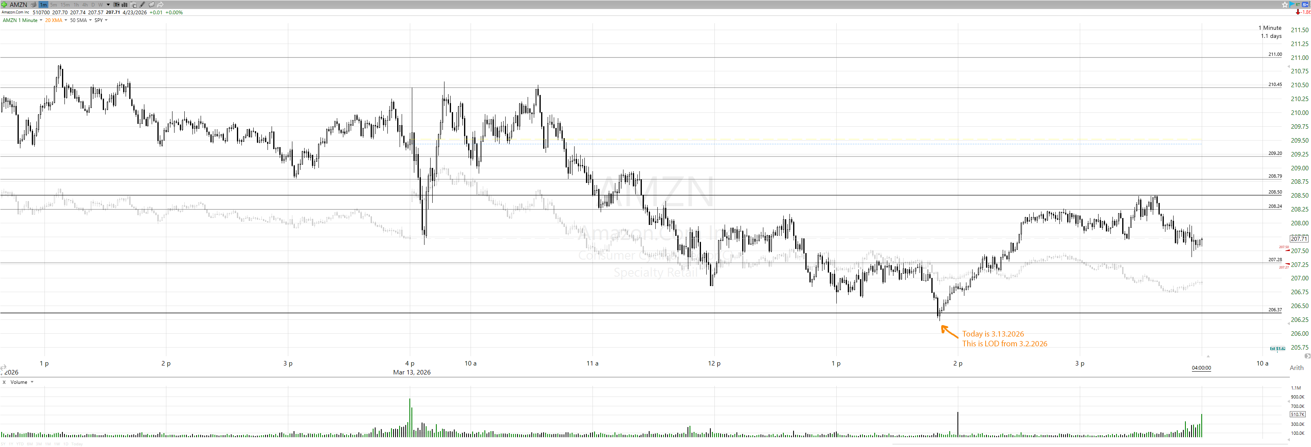Image resolution: width=1311 pixels, height=447 pixels.
Task: Open the blue S dropdown button
Action: [x=1305, y=4]
